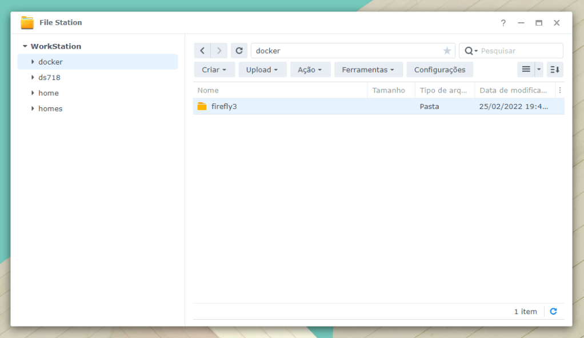Open the column options three-dot menu
The image size is (584, 338).
click(x=559, y=90)
